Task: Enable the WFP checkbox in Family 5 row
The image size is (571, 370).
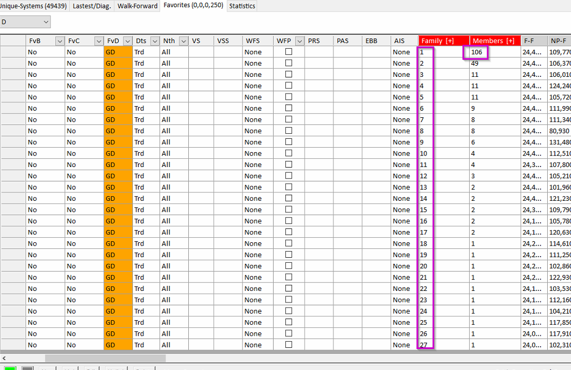Action: [289, 97]
